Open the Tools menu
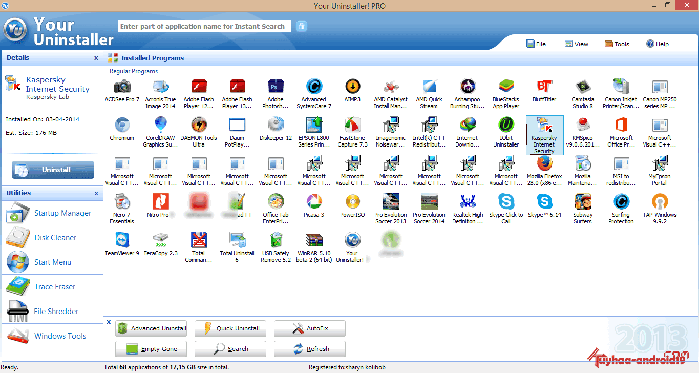Image resolution: width=699 pixels, height=373 pixels. pyautogui.click(x=617, y=44)
